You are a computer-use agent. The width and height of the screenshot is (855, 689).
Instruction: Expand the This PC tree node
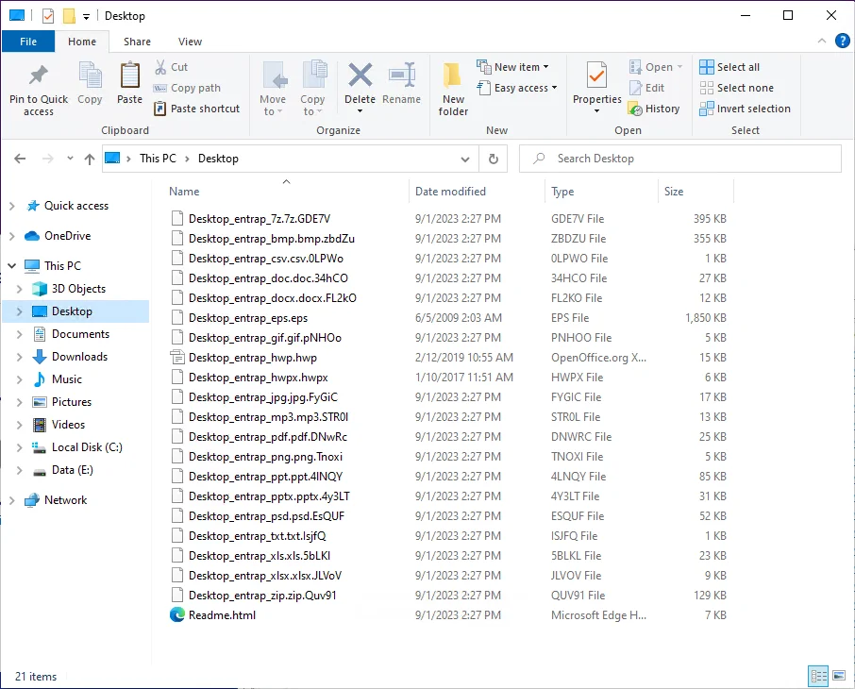tap(12, 266)
